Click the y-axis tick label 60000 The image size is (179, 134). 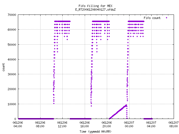coord(12,30)
